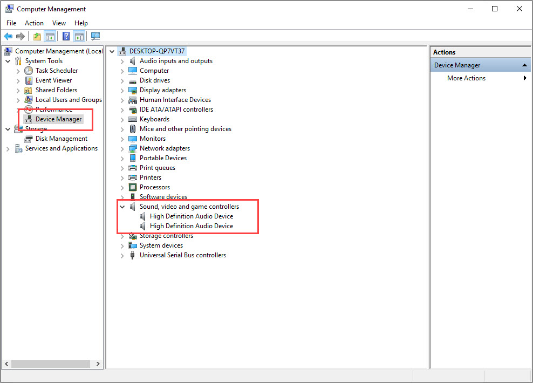Open the View menu

[59, 23]
